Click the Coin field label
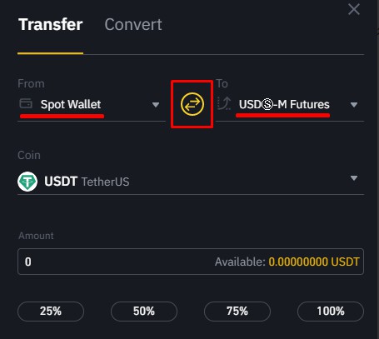 tap(29, 155)
